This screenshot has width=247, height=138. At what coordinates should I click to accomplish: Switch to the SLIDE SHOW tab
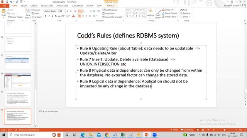(x=77, y=6)
